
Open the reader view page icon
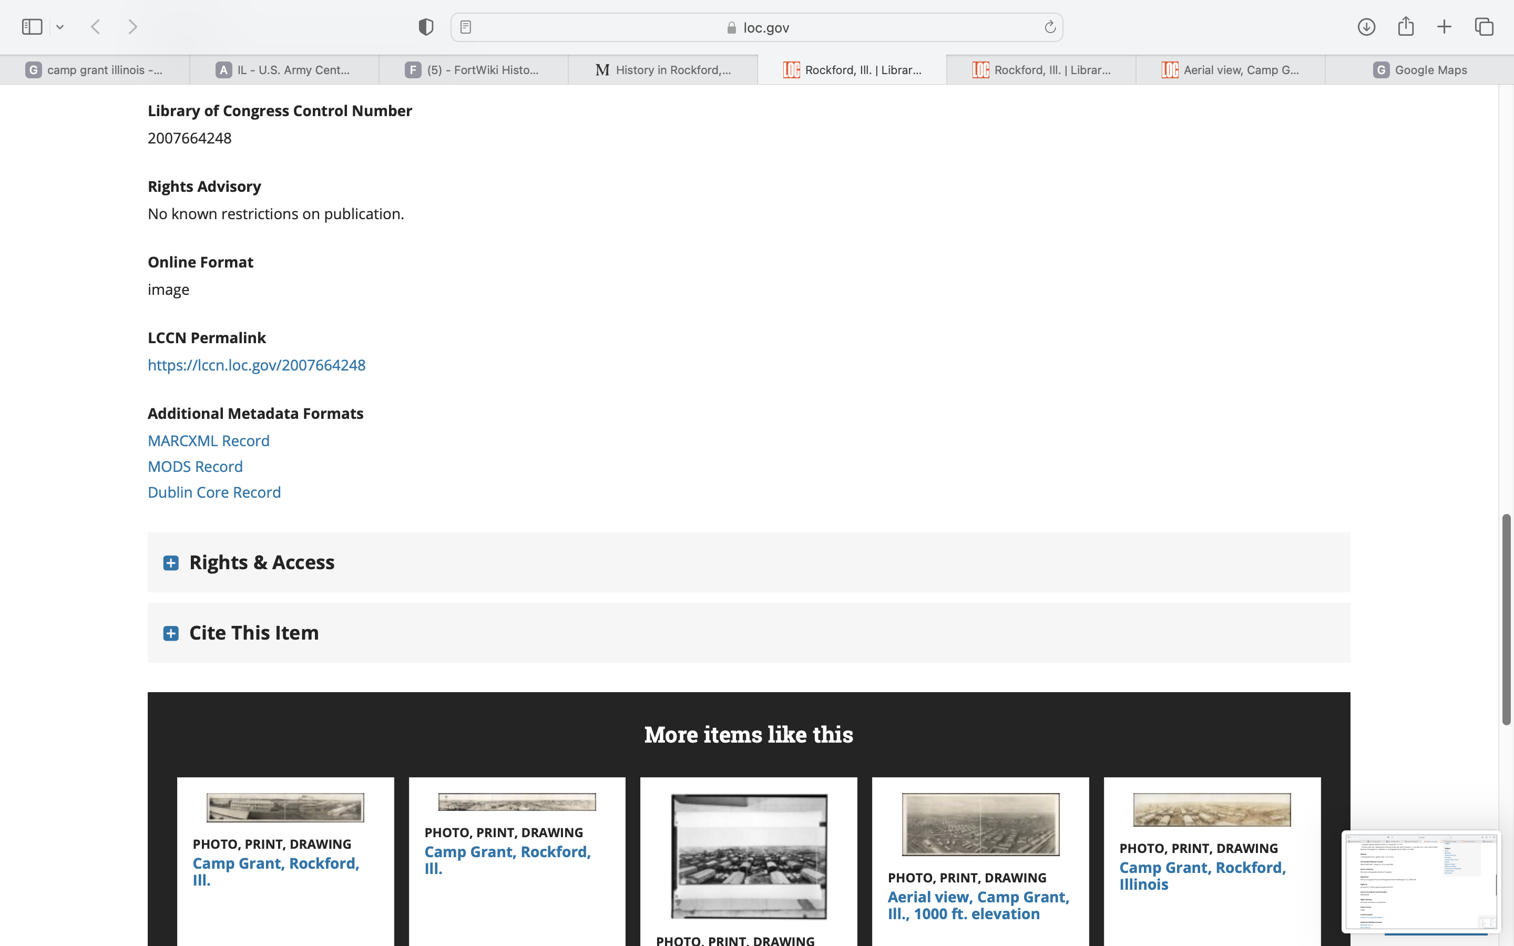465,27
